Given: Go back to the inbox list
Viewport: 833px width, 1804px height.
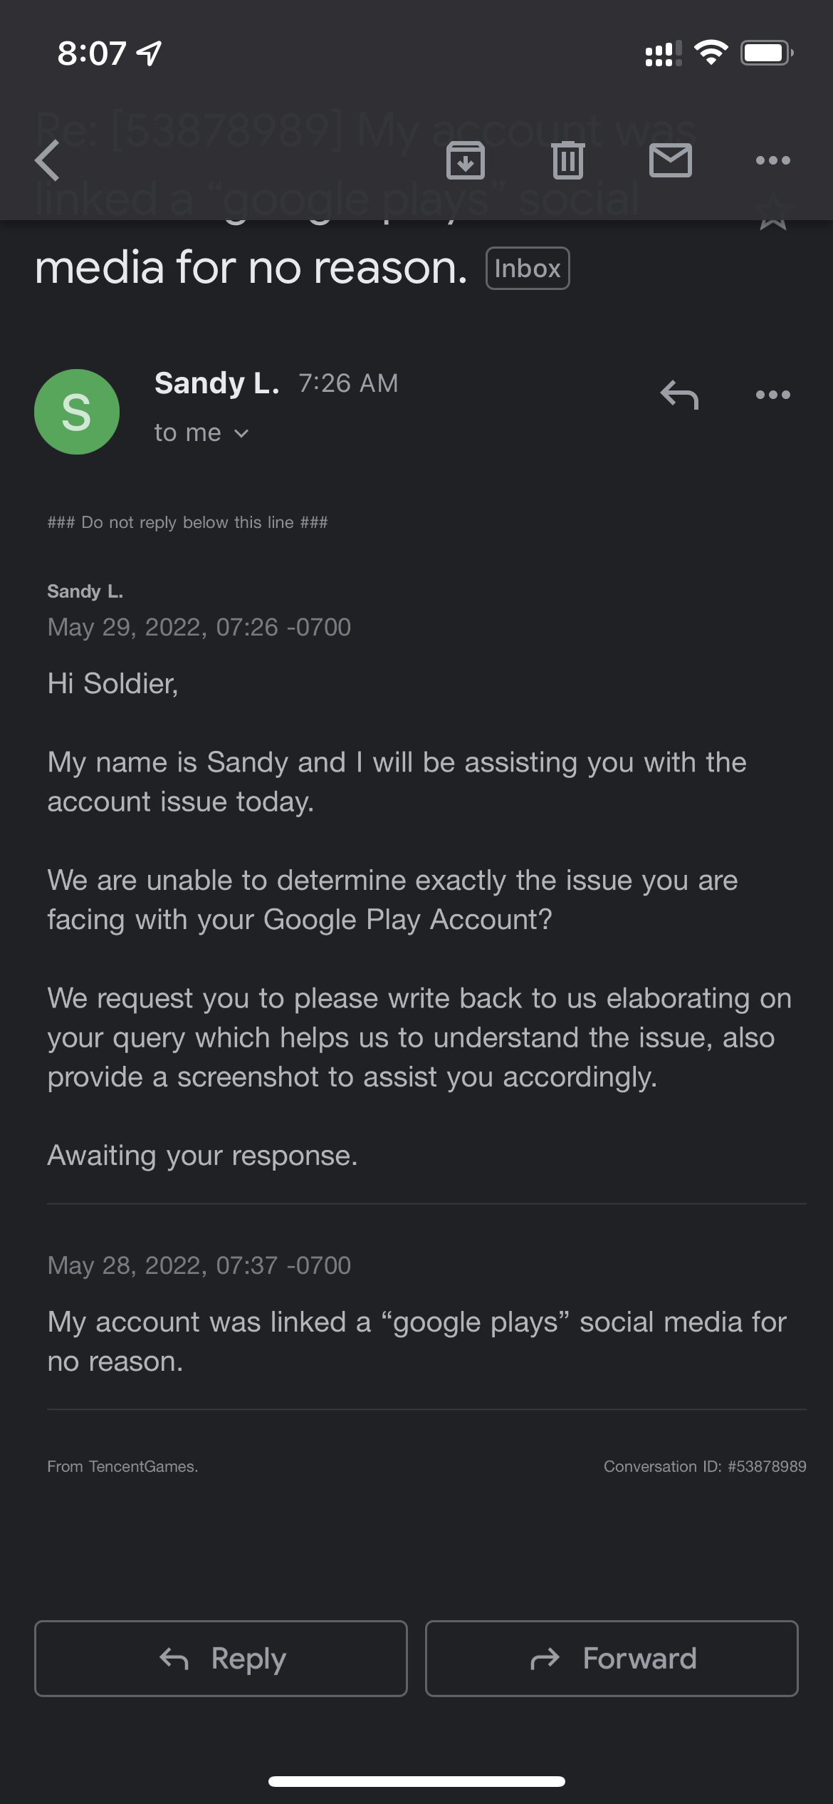Looking at the screenshot, I should tap(48, 160).
